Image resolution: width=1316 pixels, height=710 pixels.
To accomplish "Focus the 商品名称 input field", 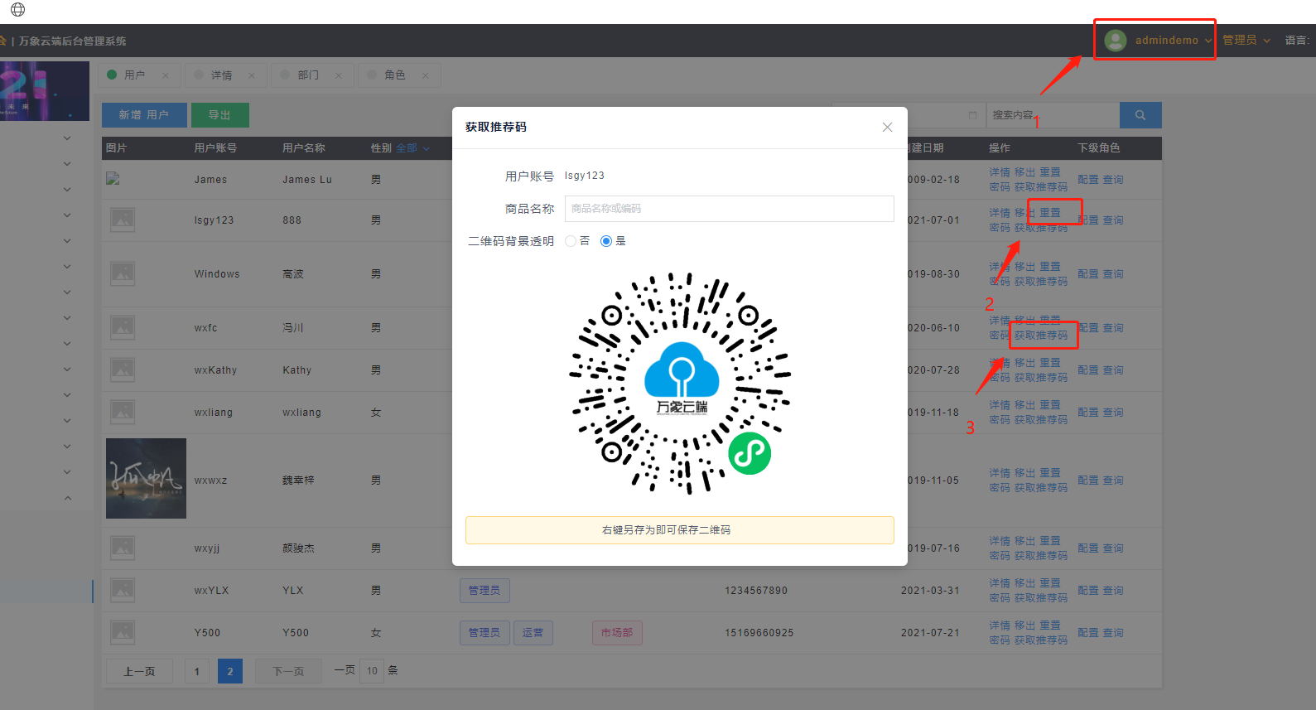I will tap(729, 209).
